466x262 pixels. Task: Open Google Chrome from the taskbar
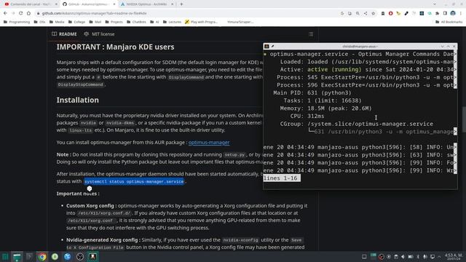(42, 257)
